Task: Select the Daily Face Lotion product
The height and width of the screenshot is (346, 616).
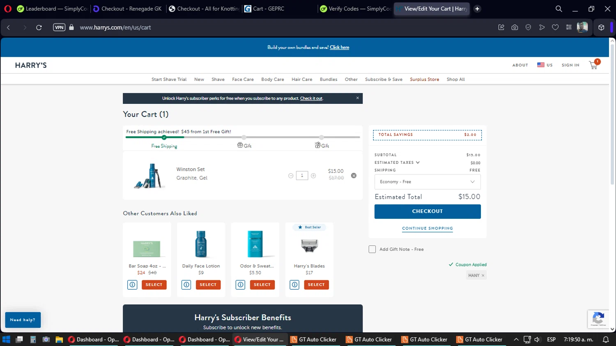Action: point(208,284)
